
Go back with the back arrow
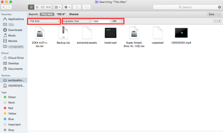pyautogui.click(x=4, y=7)
